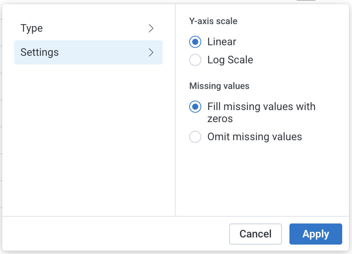Screen dimensions: 352x254
Task: Select Omit missing values
Action: pos(195,137)
